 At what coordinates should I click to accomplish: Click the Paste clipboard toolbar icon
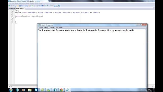pyautogui.click(x=30, y=6)
